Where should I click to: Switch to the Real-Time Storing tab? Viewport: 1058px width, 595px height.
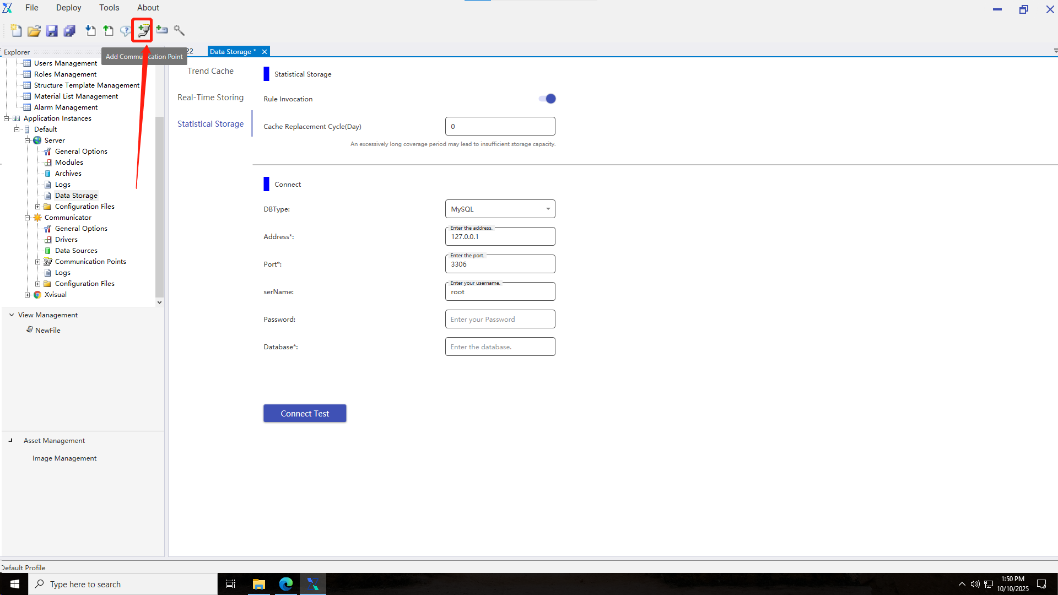pos(210,98)
